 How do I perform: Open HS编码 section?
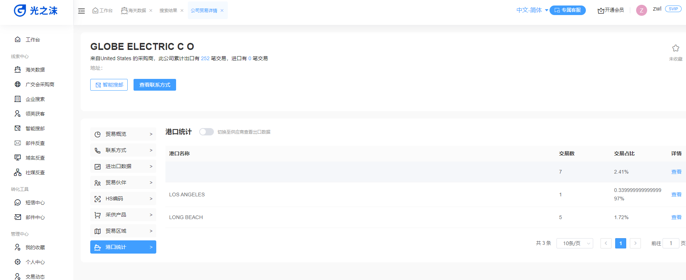point(123,199)
